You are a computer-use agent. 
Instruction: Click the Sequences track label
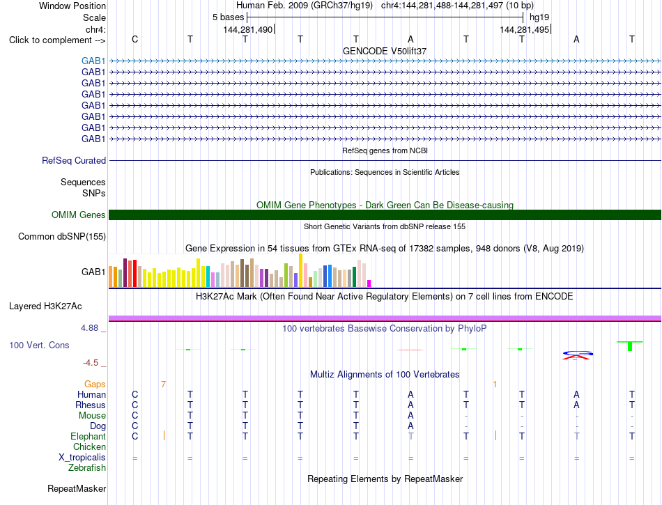click(83, 182)
